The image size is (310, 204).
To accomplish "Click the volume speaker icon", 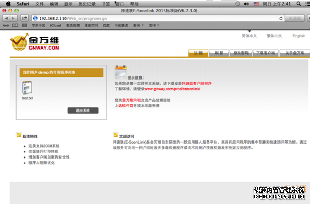I will point(246,4).
